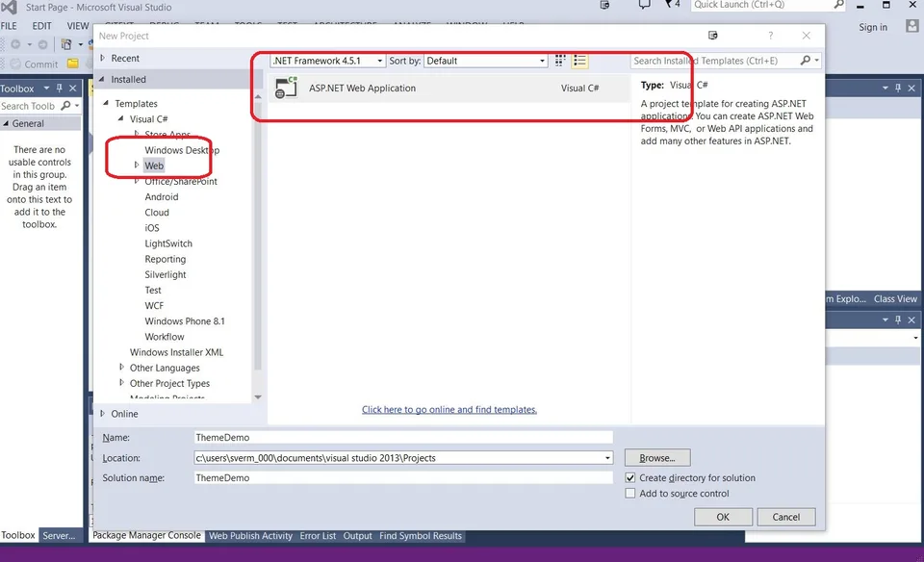The width and height of the screenshot is (924, 562).
Task: Open the Location path dropdown arrow
Action: click(607, 458)
